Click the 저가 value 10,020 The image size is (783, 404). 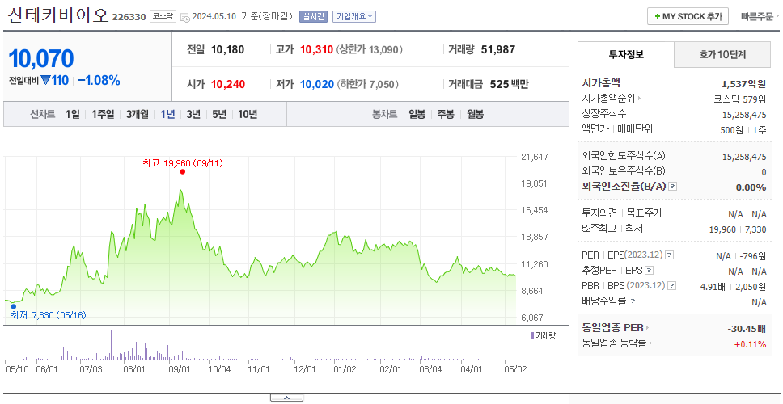316,84
